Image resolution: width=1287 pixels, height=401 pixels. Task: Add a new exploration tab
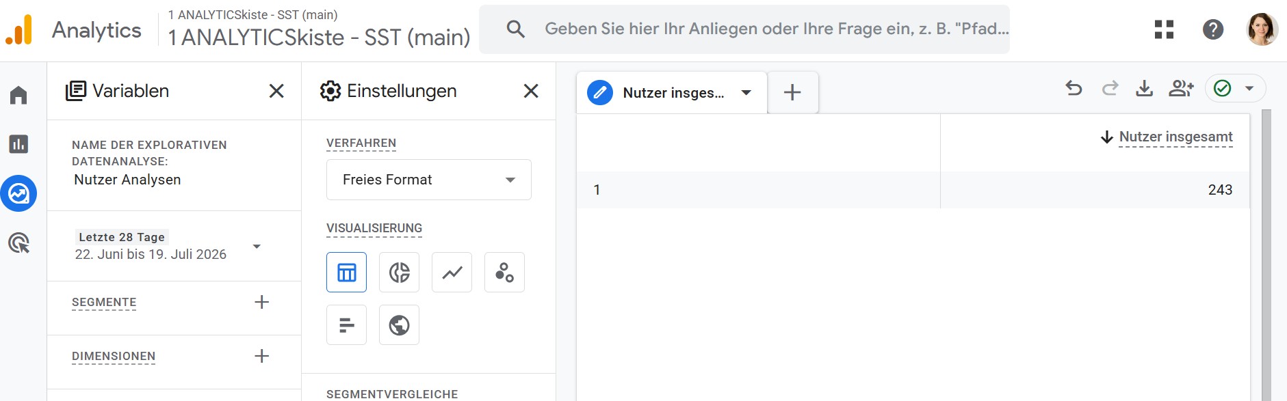792,92
